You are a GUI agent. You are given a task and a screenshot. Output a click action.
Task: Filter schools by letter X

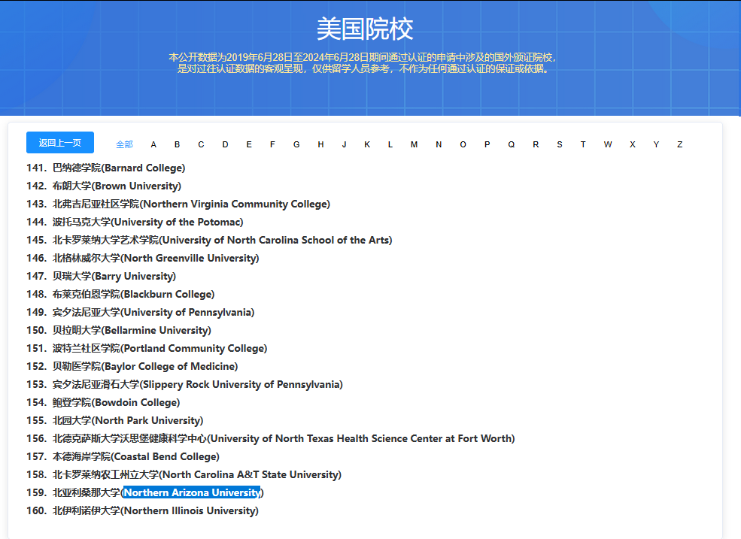633,144
